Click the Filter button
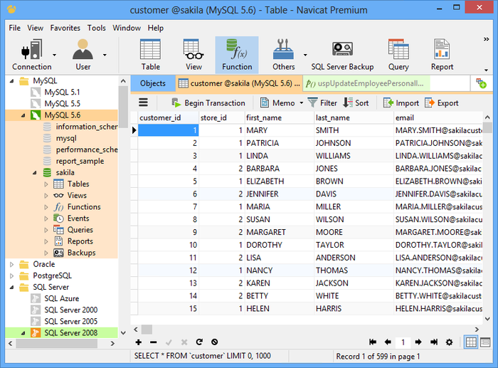Screen dimensions: 498x368 tap(322, 103)
